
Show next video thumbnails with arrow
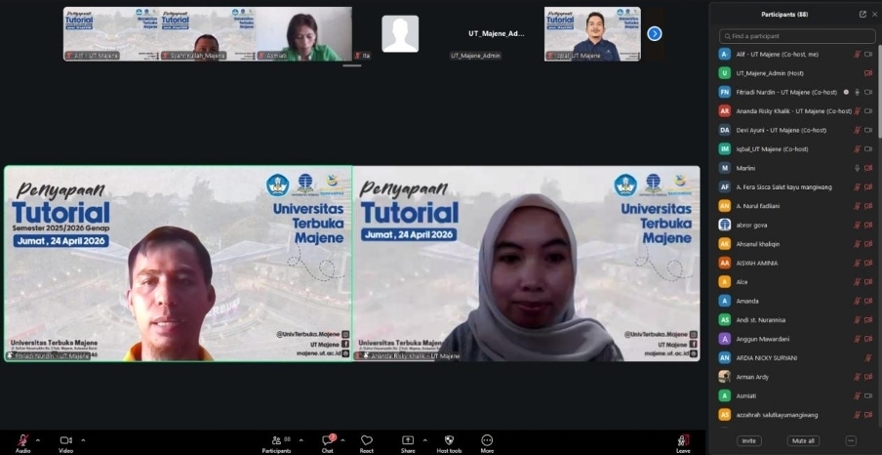[x=655, y=33]
